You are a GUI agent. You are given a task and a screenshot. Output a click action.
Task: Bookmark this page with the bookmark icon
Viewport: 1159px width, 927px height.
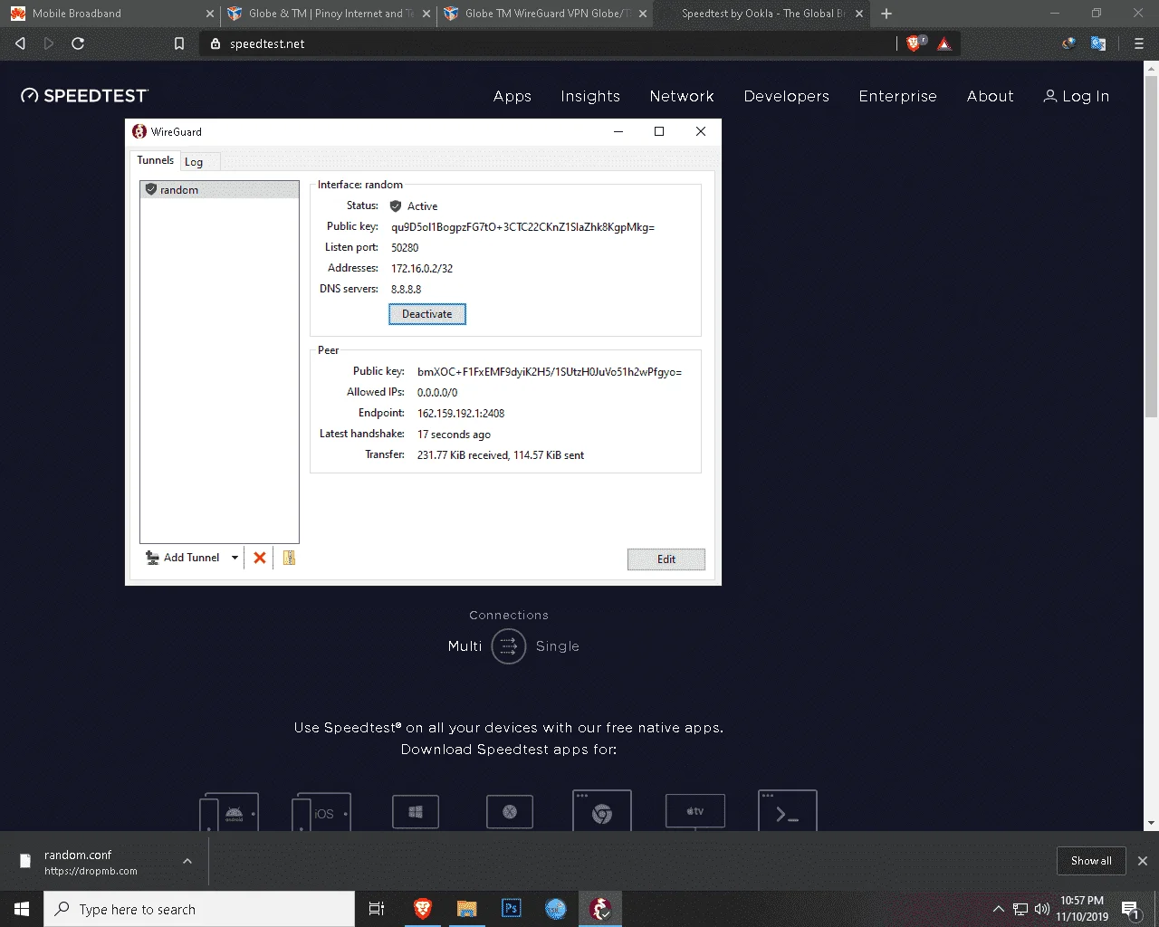click(x=179, y=43)
